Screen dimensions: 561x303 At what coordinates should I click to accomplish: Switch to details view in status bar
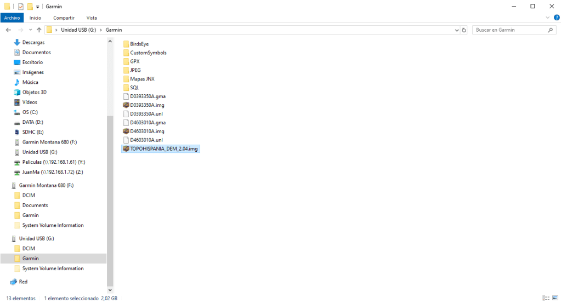pos(546,298)
